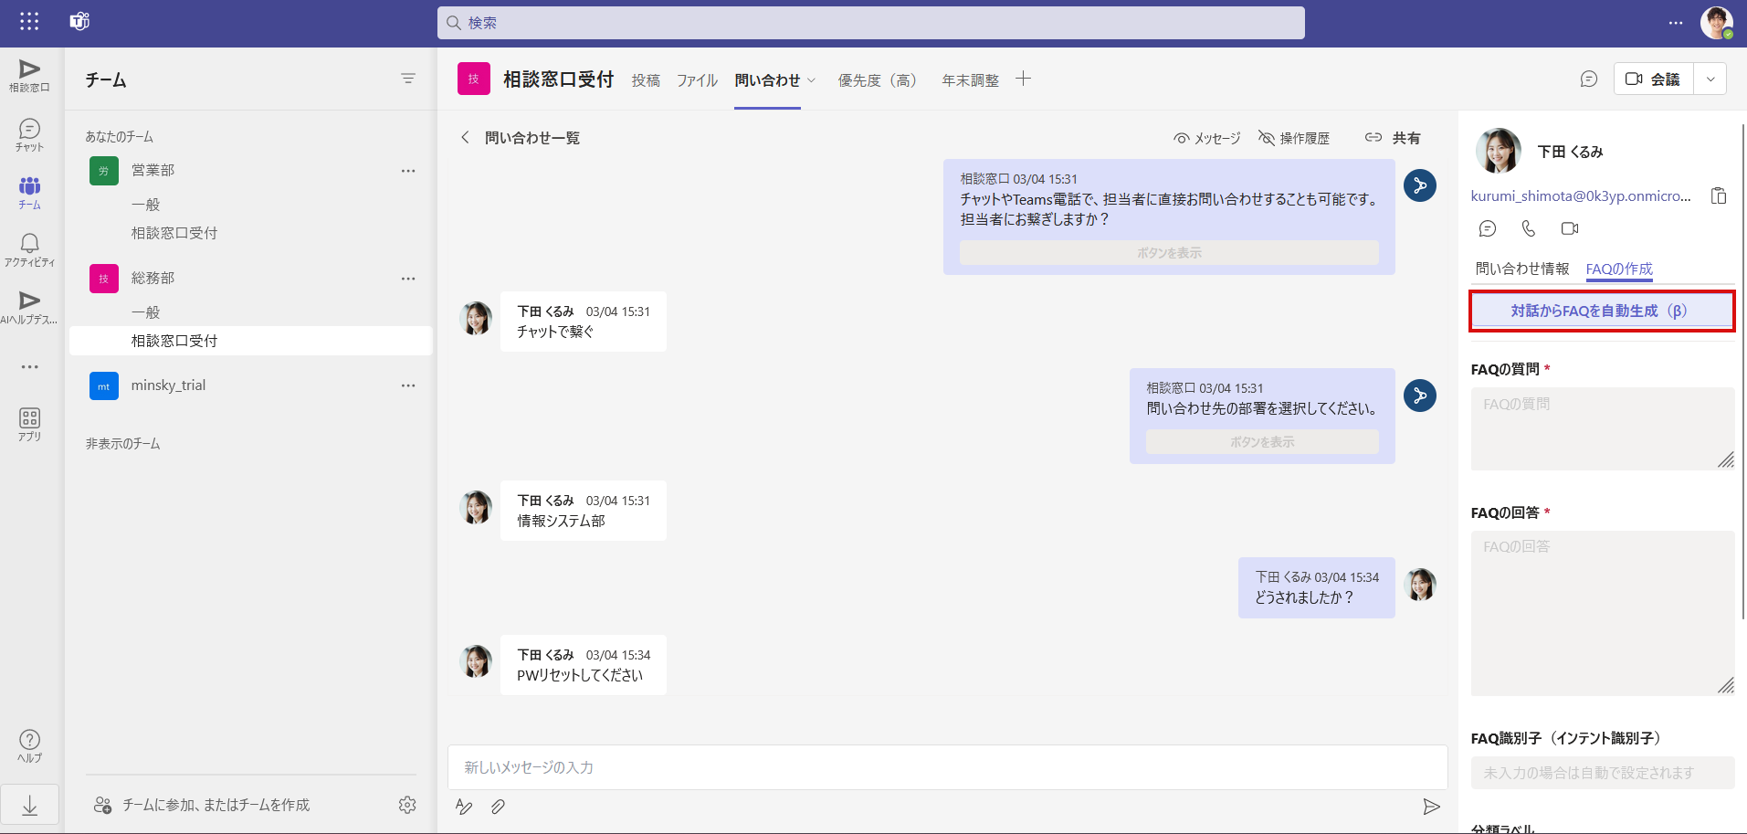Send the message with arrow icon
The width and height of the screenshot is (1747, 834).
(x=1431, y=807)
